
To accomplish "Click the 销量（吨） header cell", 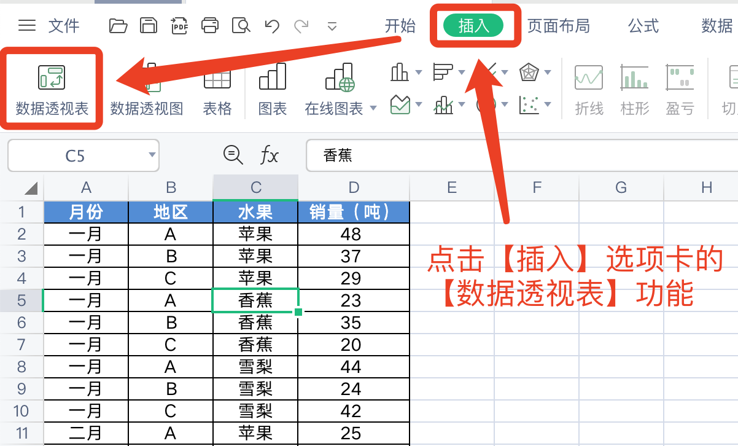I will pos(354,212).
